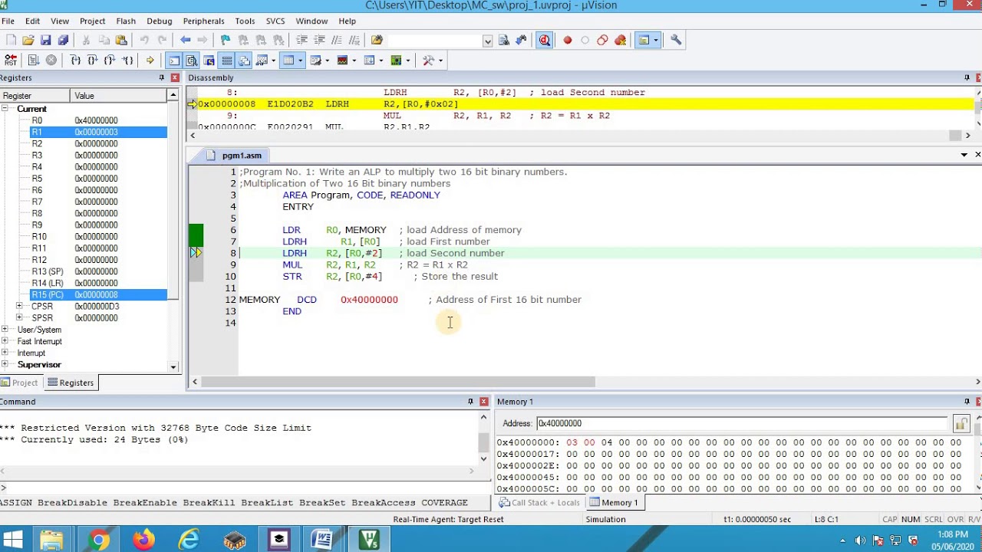Image resolution: width=982 pixels, height=552 pixels.
Task: Open the Serial Windows dropdown arrow
Action: coord(327,60)
